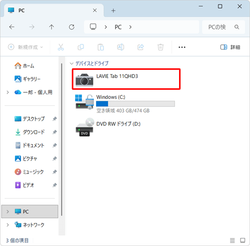Viewport: 250px width, 246px height.
Task: Click the Paste clipboard icon
Action: point(100,47)
